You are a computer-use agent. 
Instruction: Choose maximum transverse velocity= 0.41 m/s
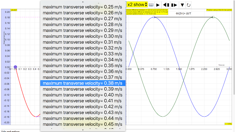click(83, 101)
